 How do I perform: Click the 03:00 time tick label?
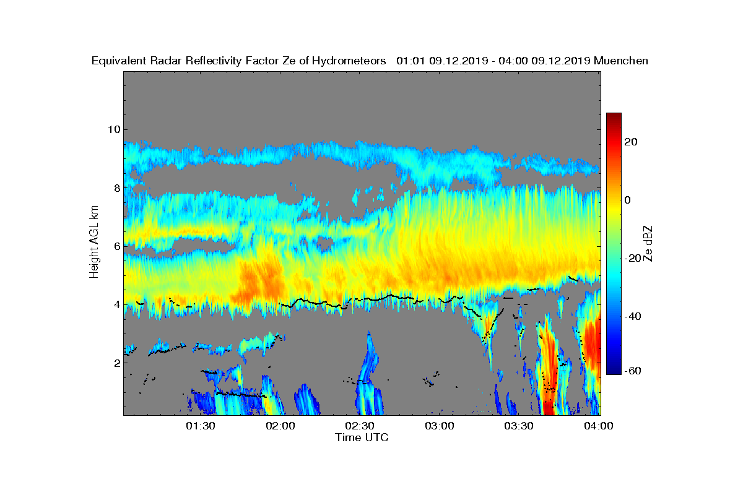tap(441, 426)
